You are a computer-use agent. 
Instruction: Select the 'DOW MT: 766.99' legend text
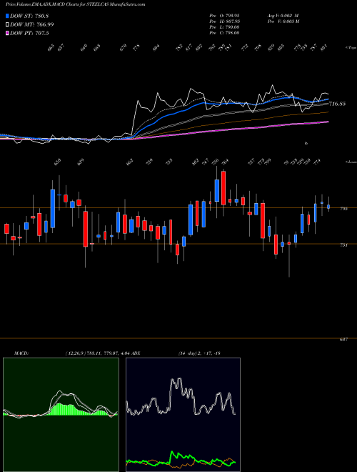coord(32,25)
